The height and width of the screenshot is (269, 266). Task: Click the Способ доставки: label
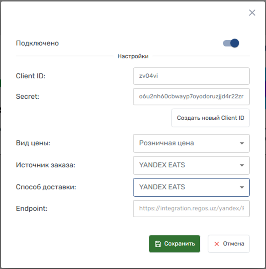(x=46, y=187)
